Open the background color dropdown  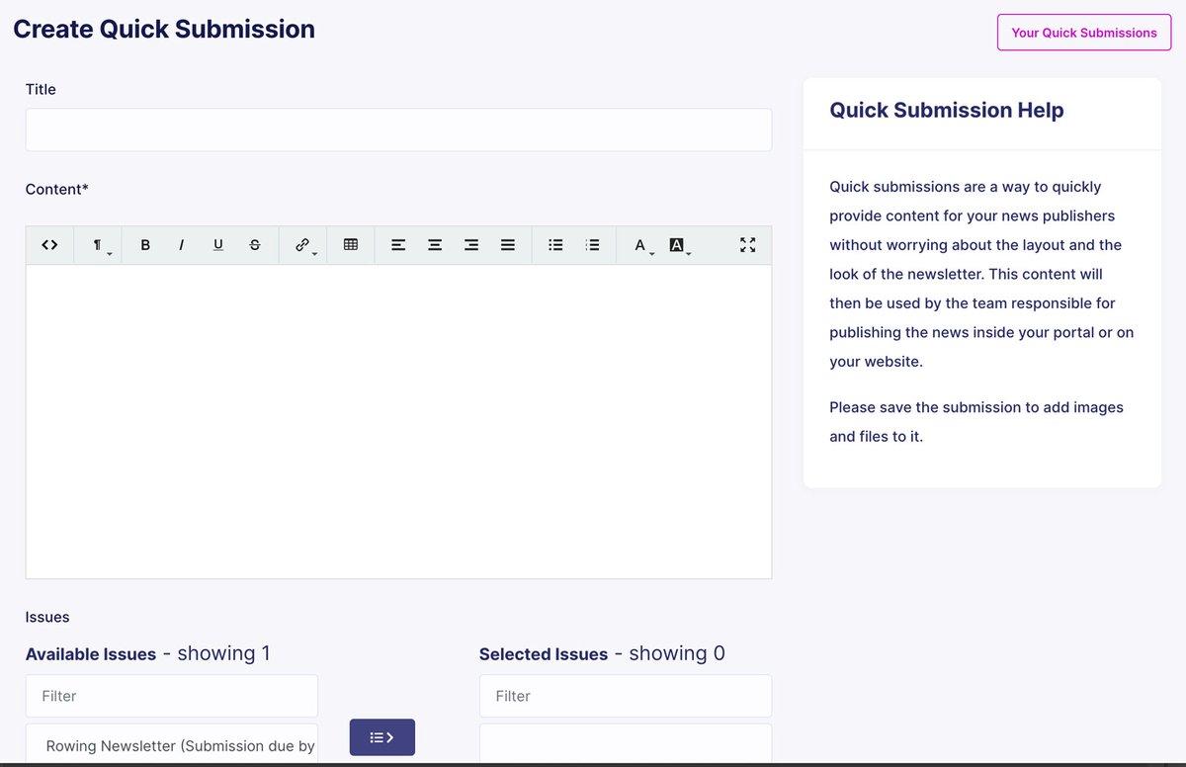click(x=678, y=245)
